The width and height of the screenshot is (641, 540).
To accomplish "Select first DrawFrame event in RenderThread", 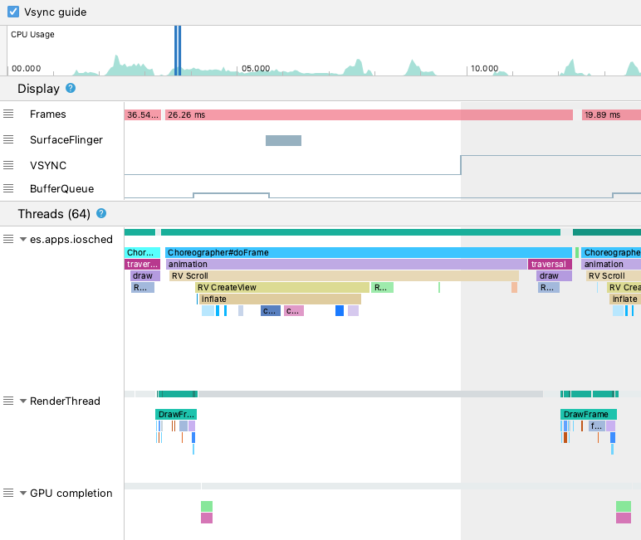I will pos(175,414).
